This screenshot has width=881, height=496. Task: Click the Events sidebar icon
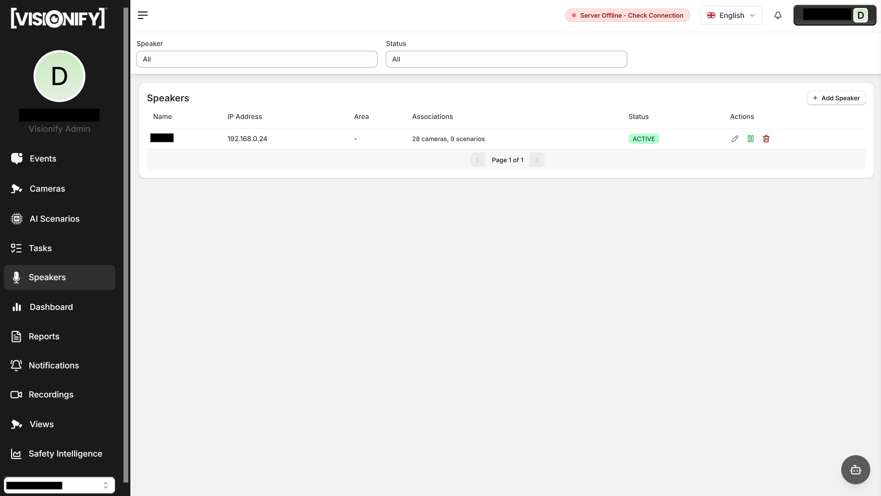click(x=17, y=158)
